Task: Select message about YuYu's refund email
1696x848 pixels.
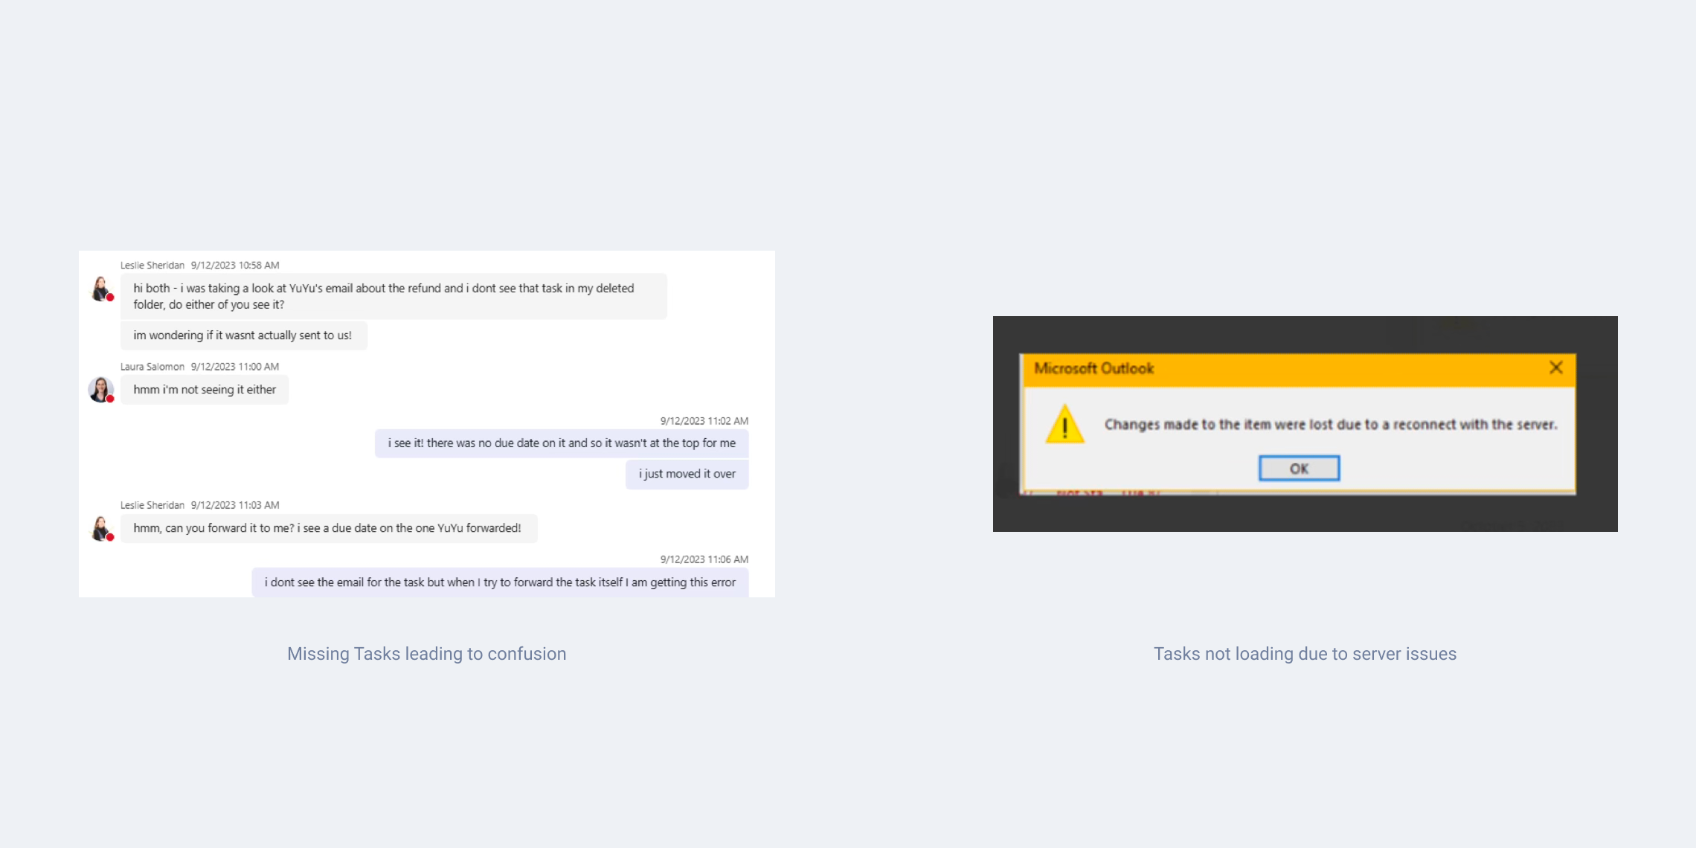Action: 394,296
